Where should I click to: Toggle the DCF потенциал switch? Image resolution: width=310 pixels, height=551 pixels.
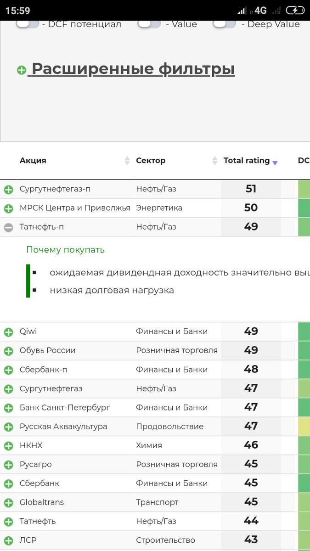point(27,24)
